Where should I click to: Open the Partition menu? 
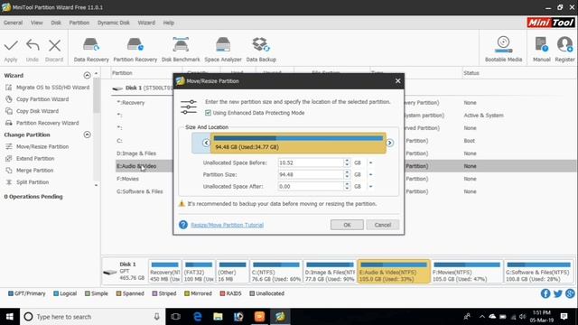click(79, 23)
